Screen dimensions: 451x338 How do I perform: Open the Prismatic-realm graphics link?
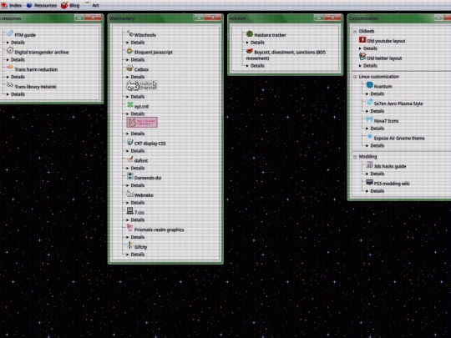pyautogui.click(x=159, y=230)
